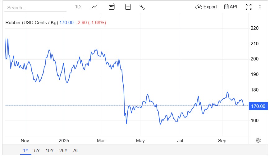Show All historical data range

pos(76,151)
